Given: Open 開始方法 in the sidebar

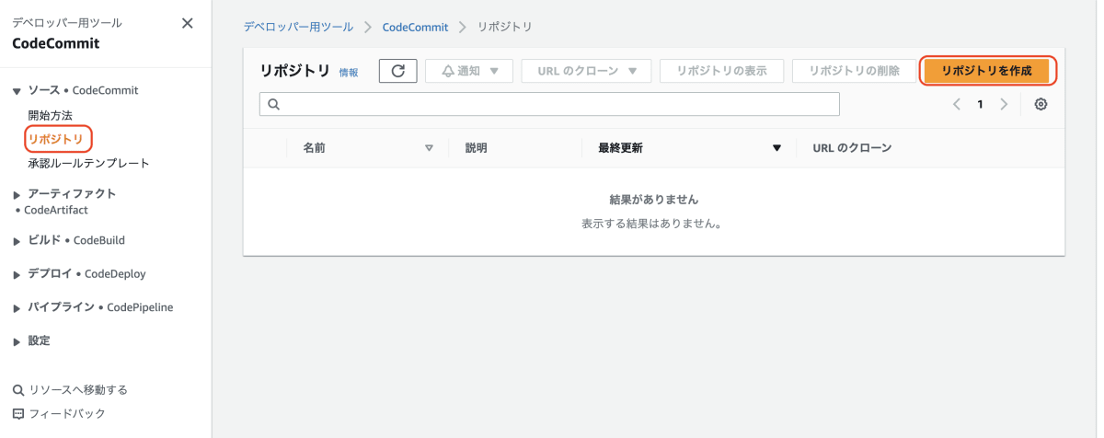Looking at the screenshot, I should (50, 116).
